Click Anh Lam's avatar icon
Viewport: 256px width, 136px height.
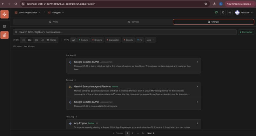[237, 13]
